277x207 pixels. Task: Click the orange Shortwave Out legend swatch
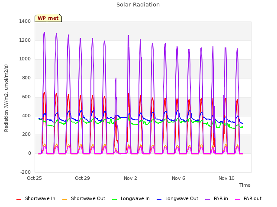click(x=64, y=199)
